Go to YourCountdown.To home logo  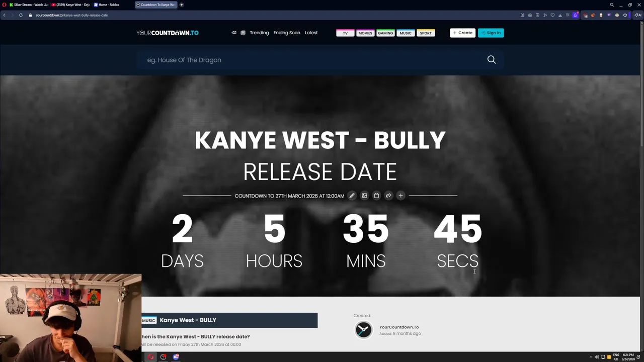[167, 33]
